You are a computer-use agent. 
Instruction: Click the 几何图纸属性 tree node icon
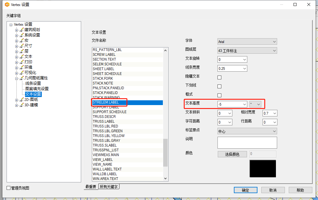click(21, 78)
